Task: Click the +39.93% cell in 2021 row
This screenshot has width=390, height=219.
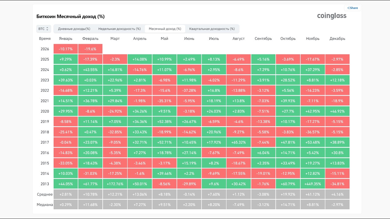Action: (288, 101)
